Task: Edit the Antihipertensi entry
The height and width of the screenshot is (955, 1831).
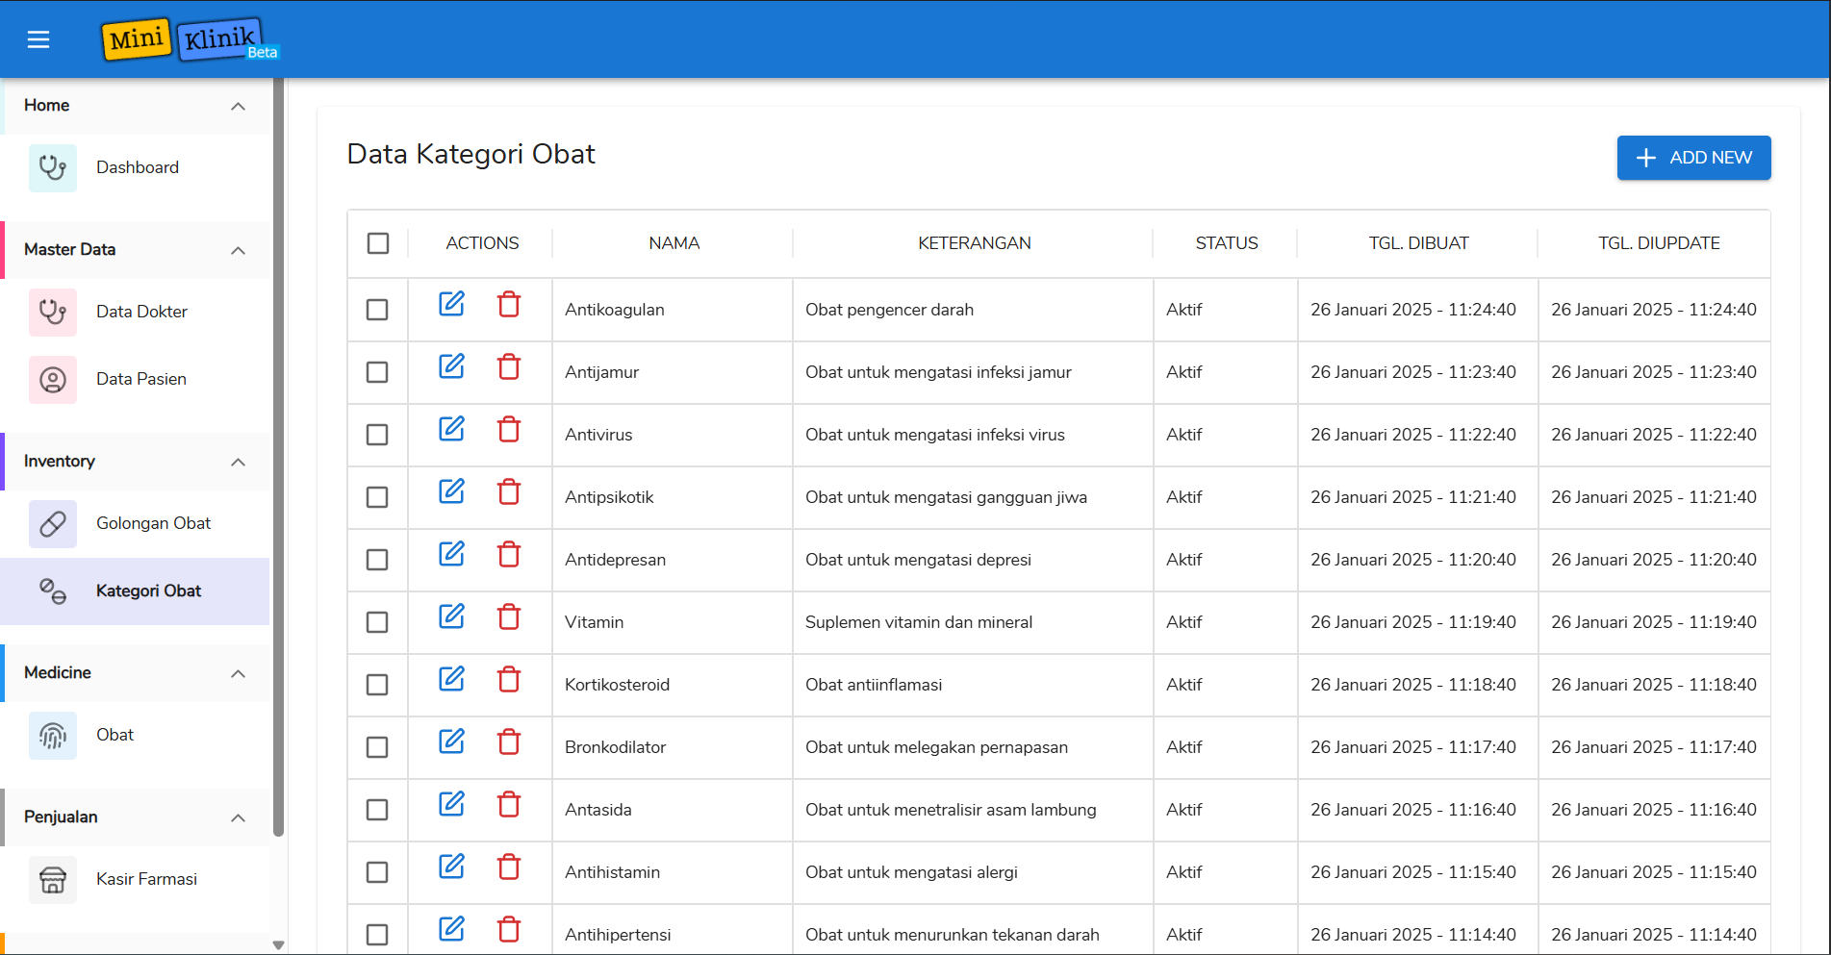Action: tap(451, 929)
